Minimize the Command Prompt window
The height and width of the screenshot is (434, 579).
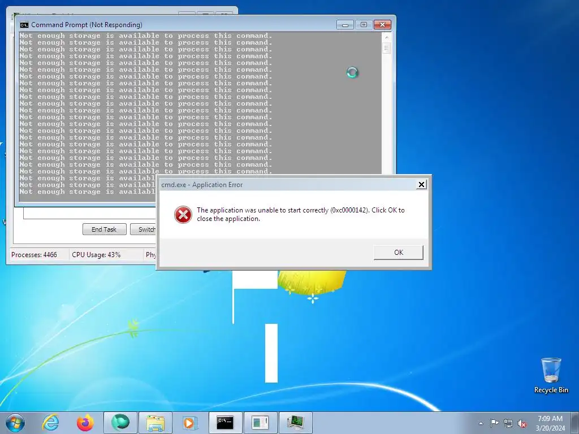(x=345, y=25)
